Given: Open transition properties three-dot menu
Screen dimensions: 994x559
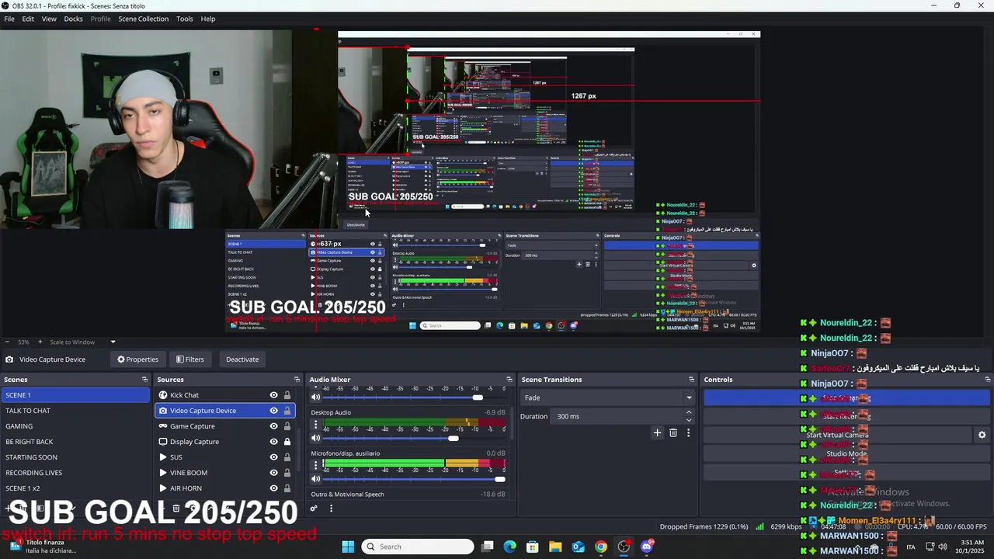Looking at the screenshot, I should [688, 432].
